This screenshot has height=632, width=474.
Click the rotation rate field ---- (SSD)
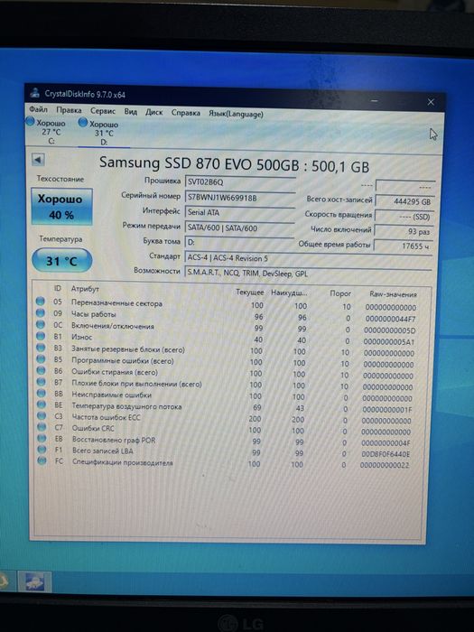pos(404,217)
